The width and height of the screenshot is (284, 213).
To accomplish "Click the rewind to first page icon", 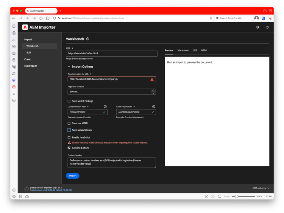I will 27,18.
